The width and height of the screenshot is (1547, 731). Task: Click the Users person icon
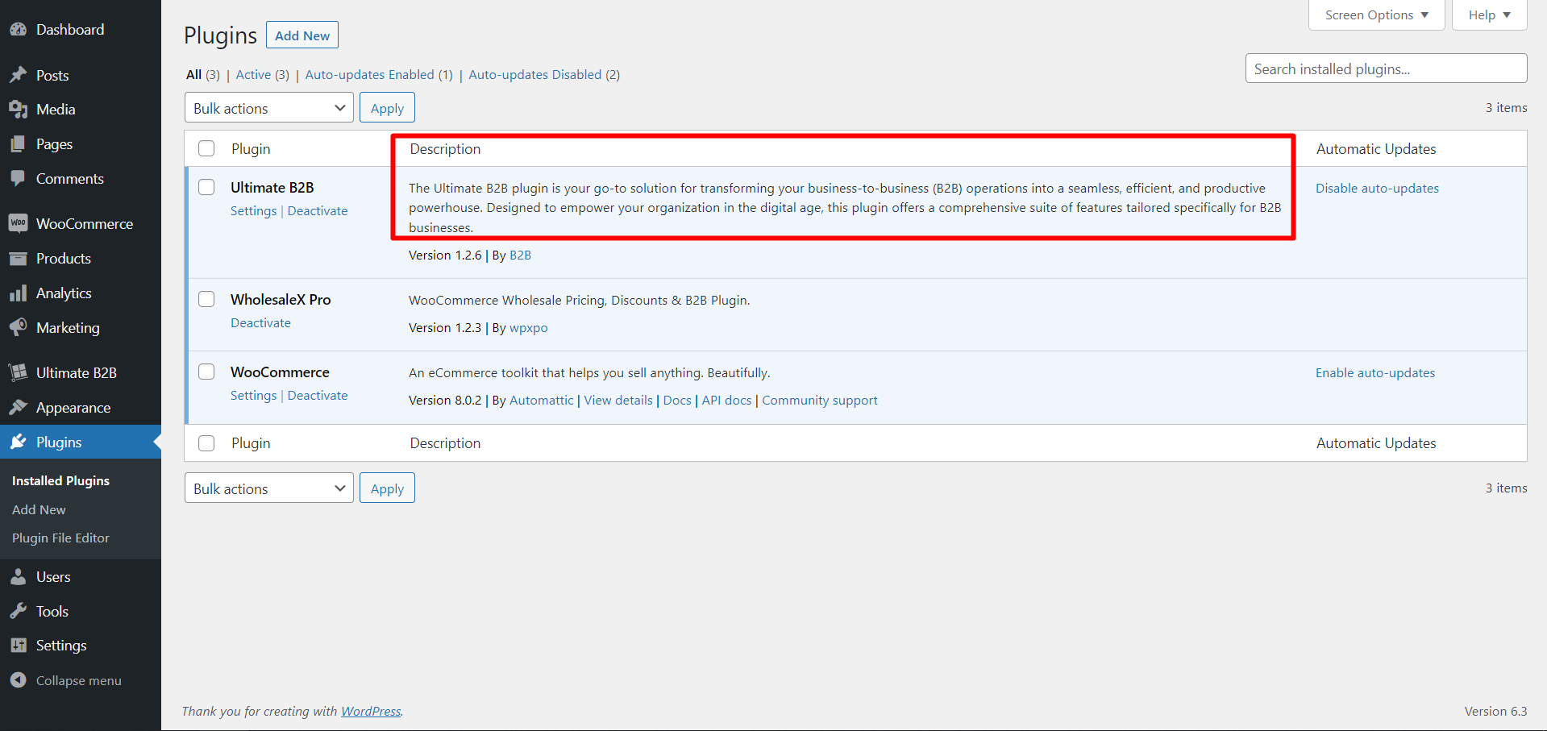click(18, 577)
